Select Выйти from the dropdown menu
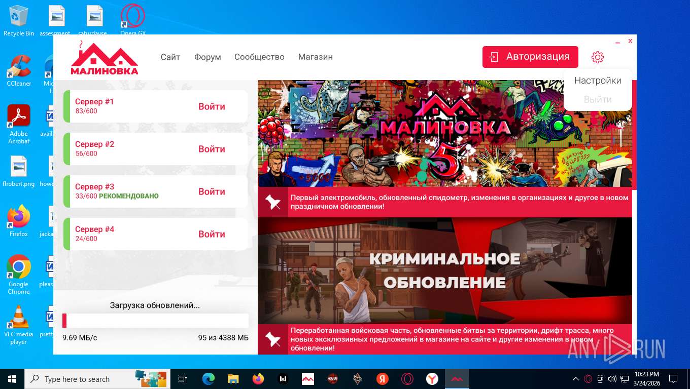 coord(598,99)
